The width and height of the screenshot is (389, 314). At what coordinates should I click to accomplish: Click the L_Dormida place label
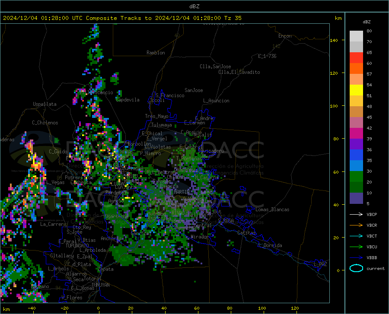270,245
